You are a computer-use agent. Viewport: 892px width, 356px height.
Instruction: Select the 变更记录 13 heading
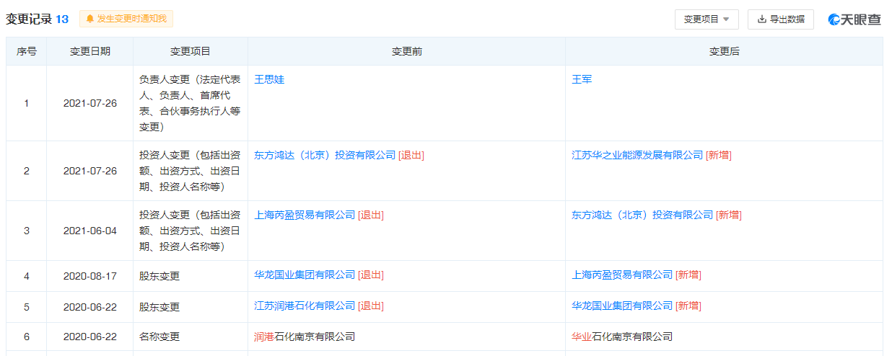pyautogui.click(x=37, y=19)
